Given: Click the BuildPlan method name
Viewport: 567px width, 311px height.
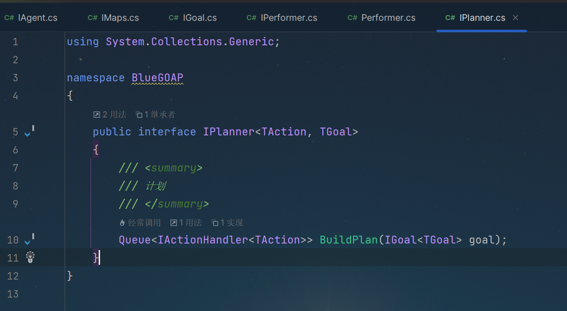Looking at the screenshot, I should coord(349,240).
